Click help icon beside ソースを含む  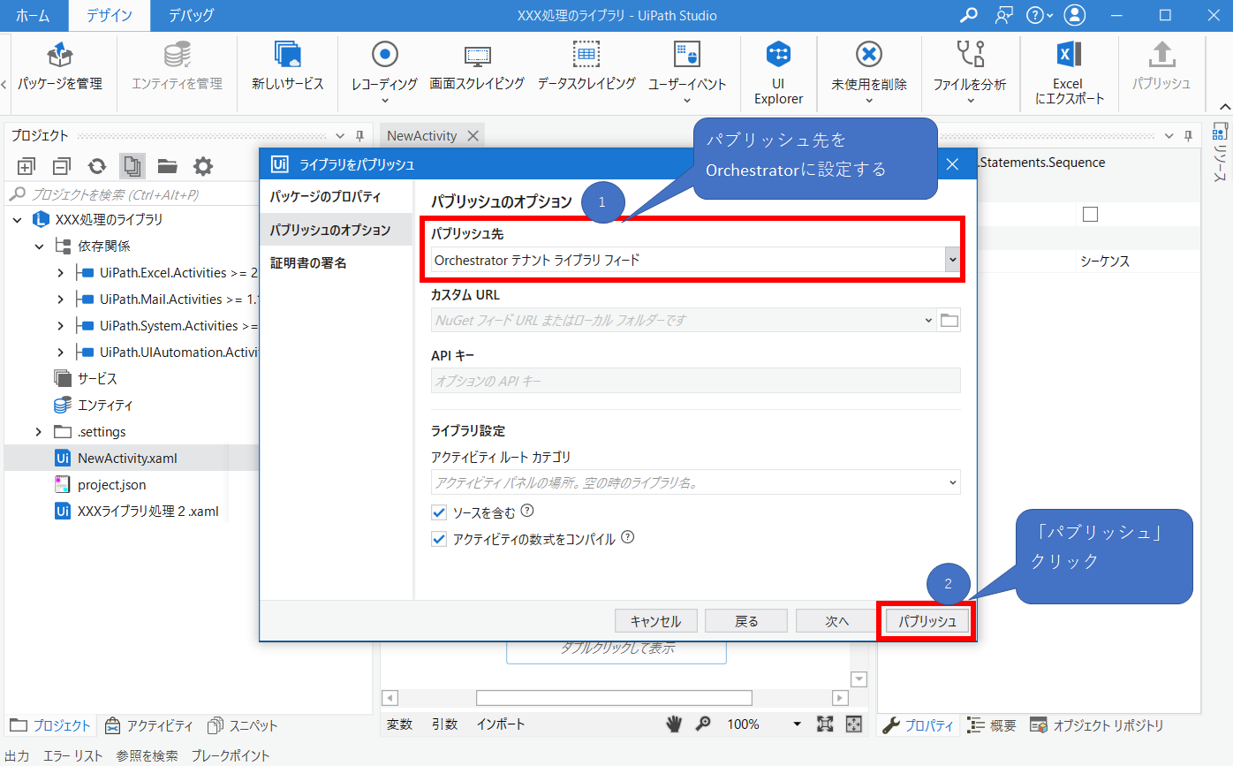coord(527,511)
